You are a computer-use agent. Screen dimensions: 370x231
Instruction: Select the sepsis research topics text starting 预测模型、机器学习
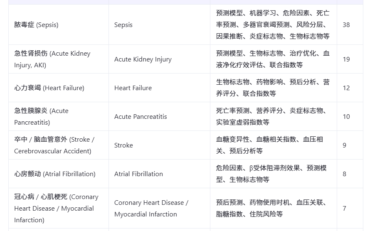(x=273, y=25)
